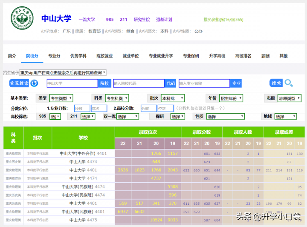Viewport: 307px width, 227px height.
Task: Click the 一流大学 tag link
Action: point(87,19)
